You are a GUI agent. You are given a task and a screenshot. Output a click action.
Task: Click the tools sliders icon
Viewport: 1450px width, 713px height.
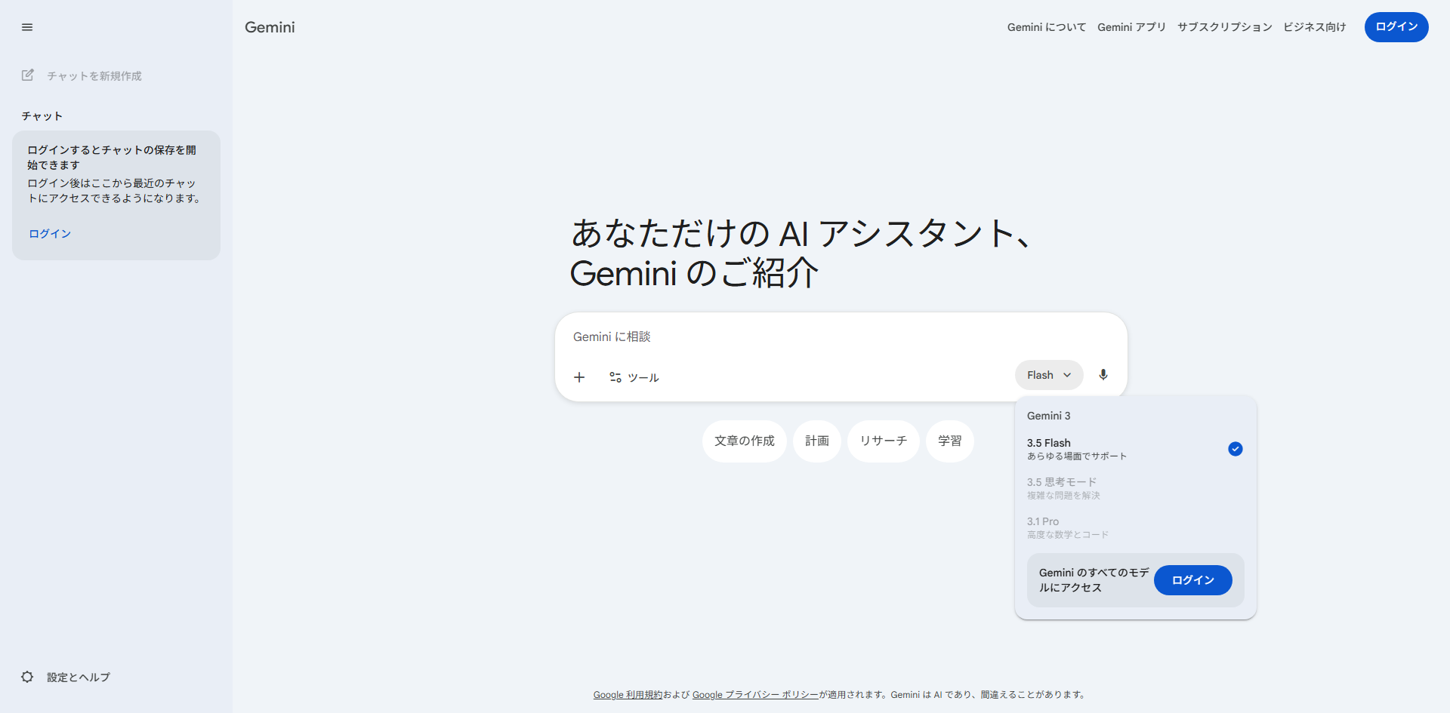point(615,377)
